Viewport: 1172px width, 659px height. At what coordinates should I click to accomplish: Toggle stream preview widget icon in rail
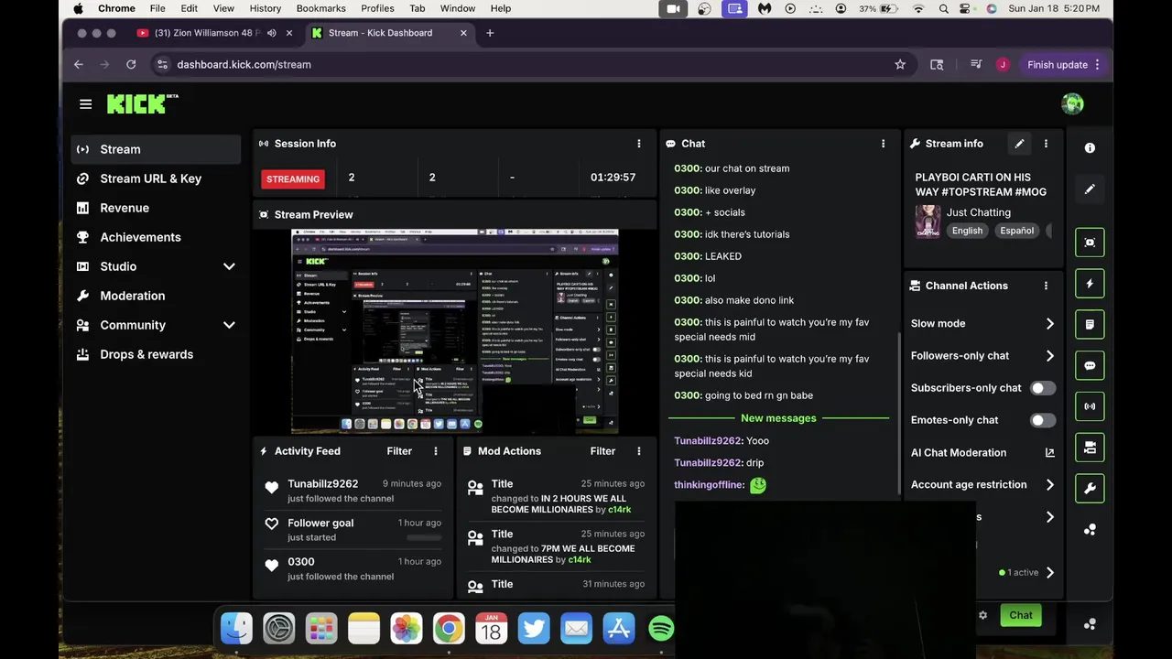click(x=1090, y=243)
